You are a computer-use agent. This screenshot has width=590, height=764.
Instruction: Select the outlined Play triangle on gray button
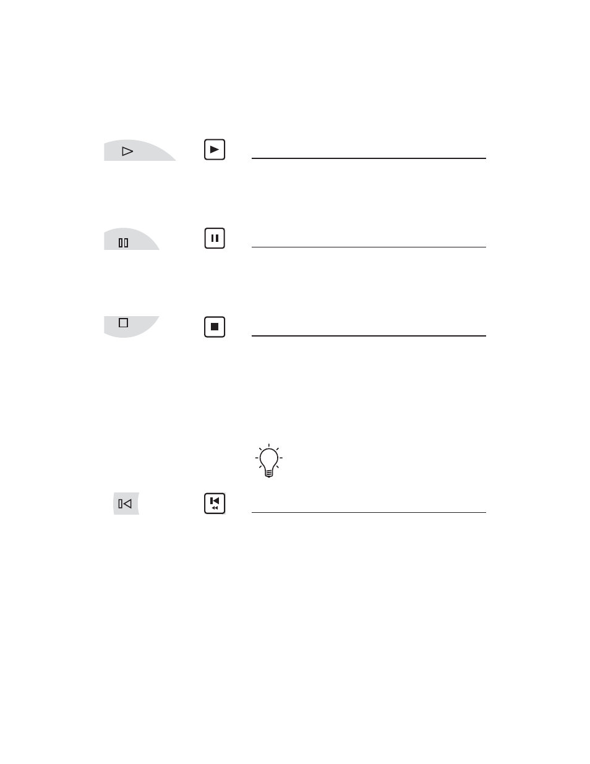pos(140,150)
